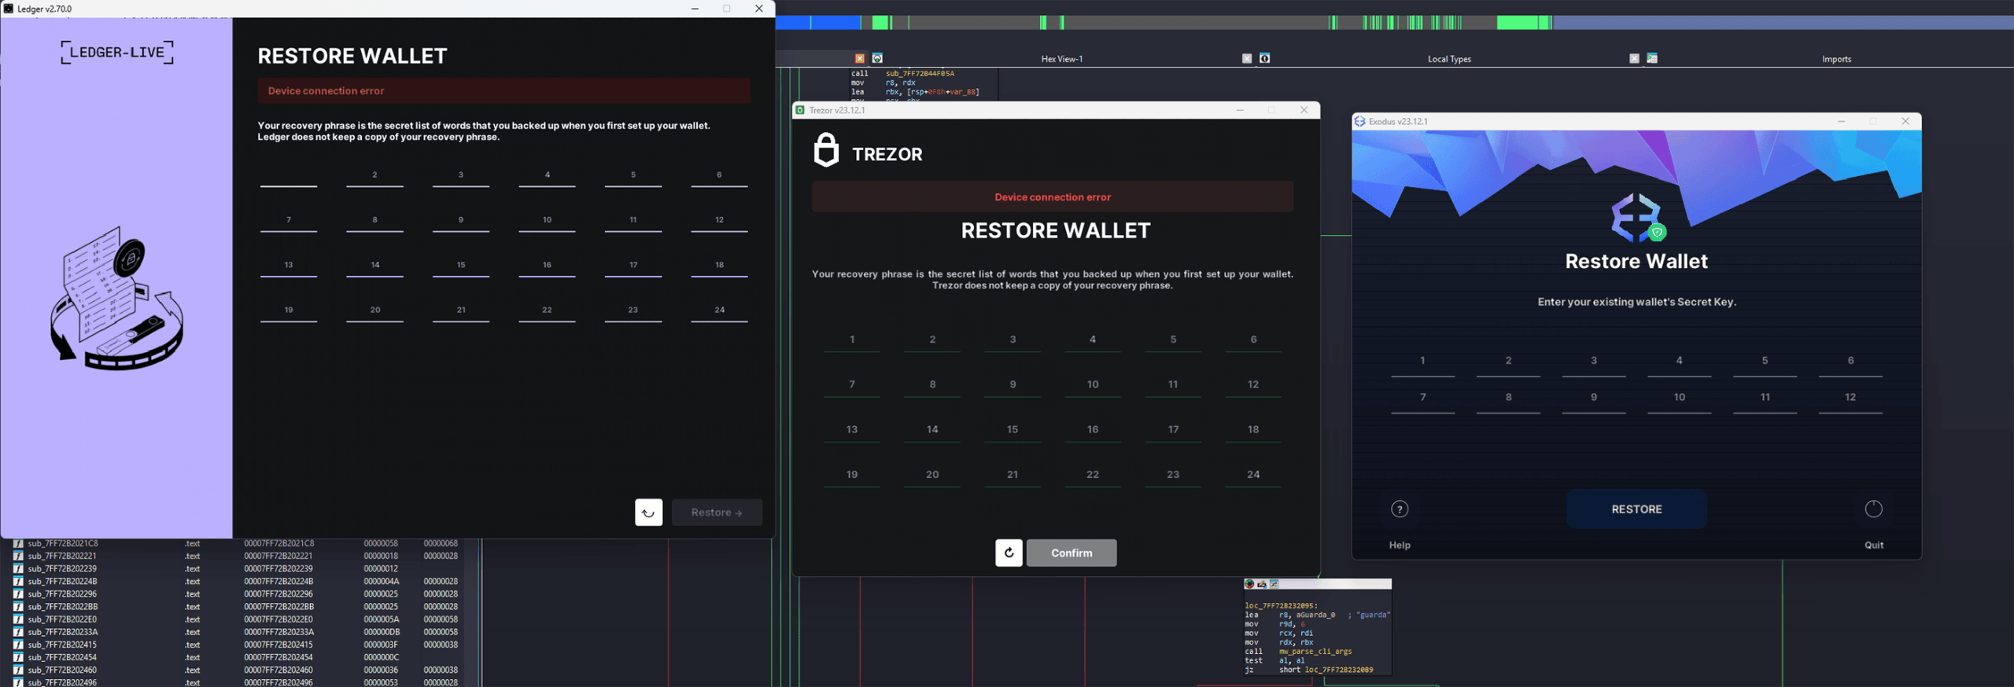Click mw_parse_cli_args call in the graph node
Viewport: 2014px width, 687px height.
pos(1315,652)
